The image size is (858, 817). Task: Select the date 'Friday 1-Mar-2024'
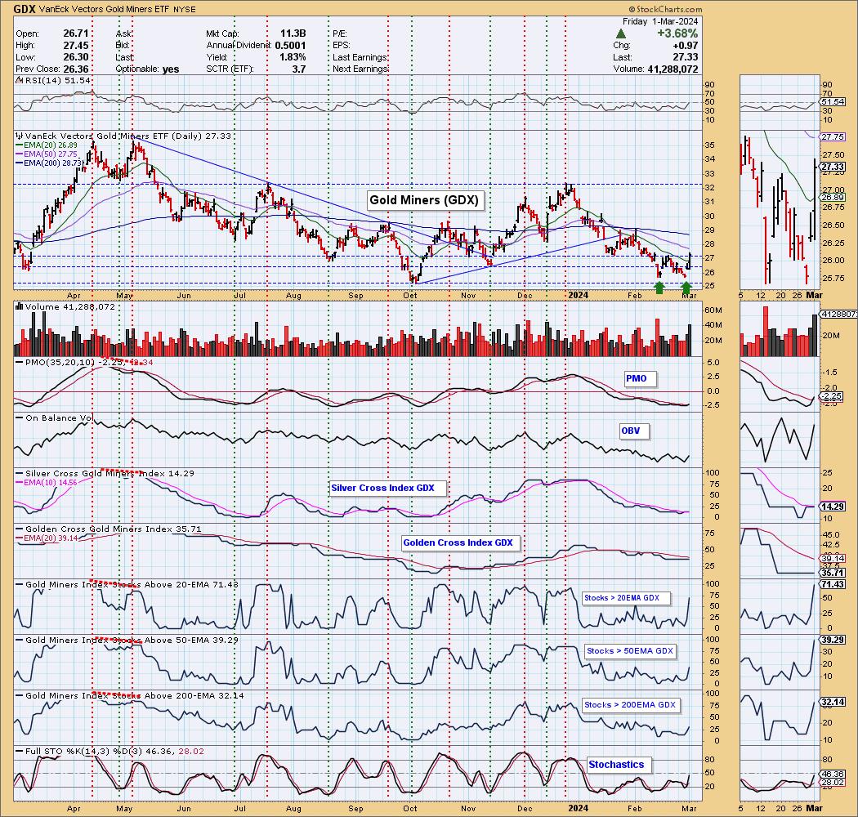(x=660, y=21)
